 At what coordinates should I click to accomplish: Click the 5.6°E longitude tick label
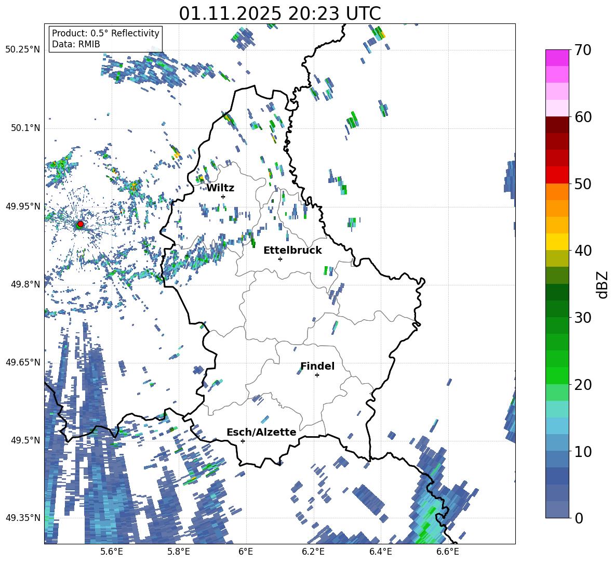tap(111, 552)
